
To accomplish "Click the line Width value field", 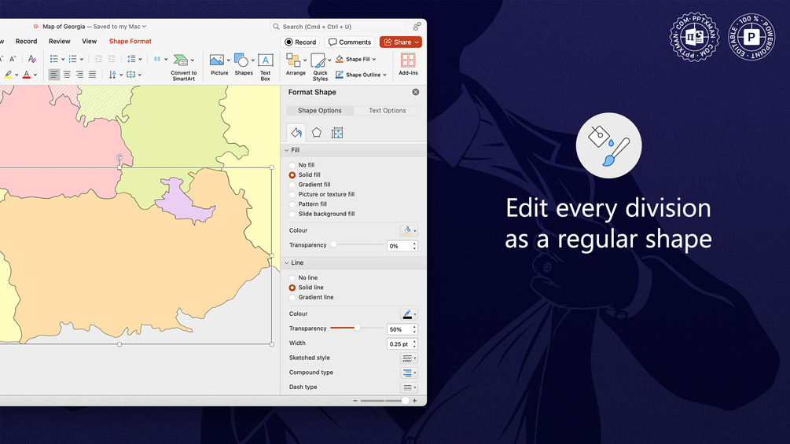I will pyautogui.click(x=399, y=344).
